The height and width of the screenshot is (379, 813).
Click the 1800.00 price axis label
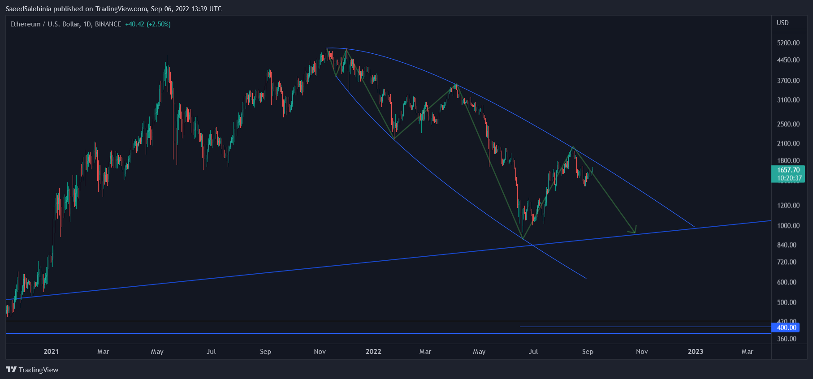[788, 160]
